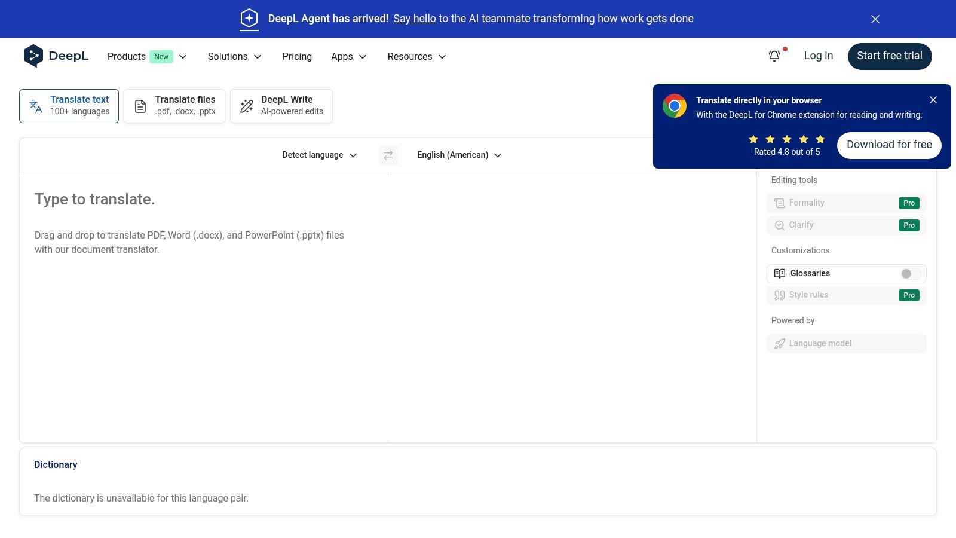Click the Start free trial button
Viewport: 956px width, 538px height.
click(889, 56)
